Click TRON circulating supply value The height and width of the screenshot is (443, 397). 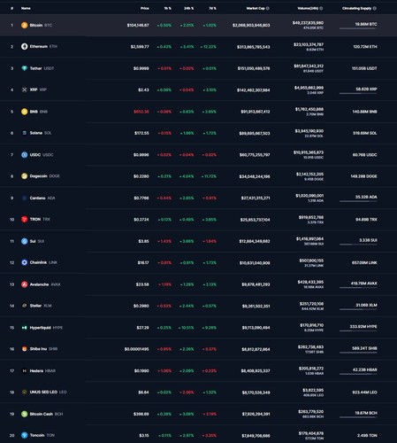[366, 220]
